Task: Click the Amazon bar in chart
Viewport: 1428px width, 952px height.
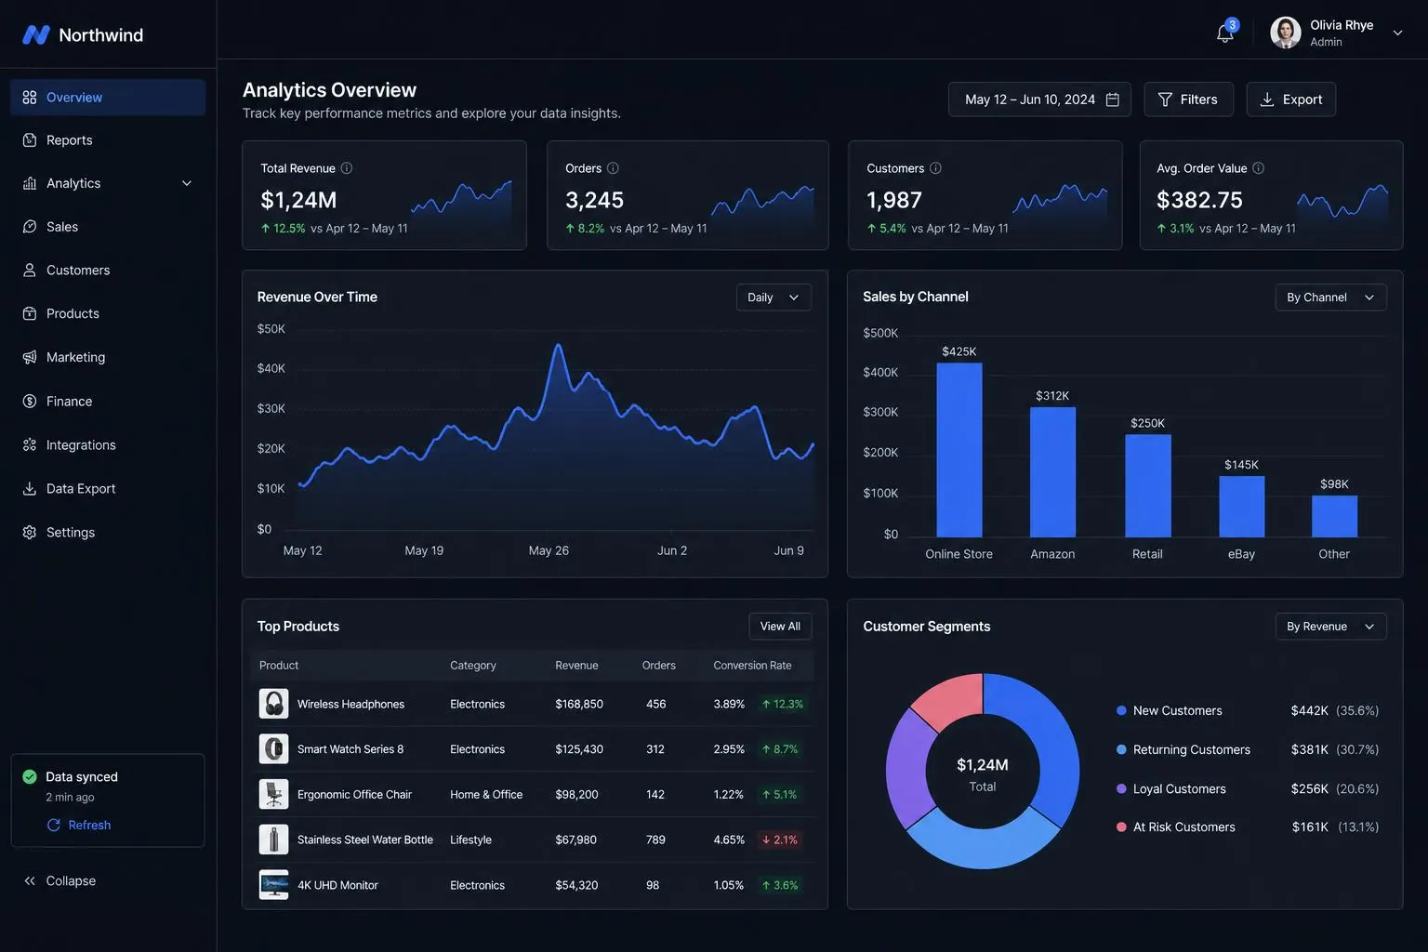Action: 1052,472
